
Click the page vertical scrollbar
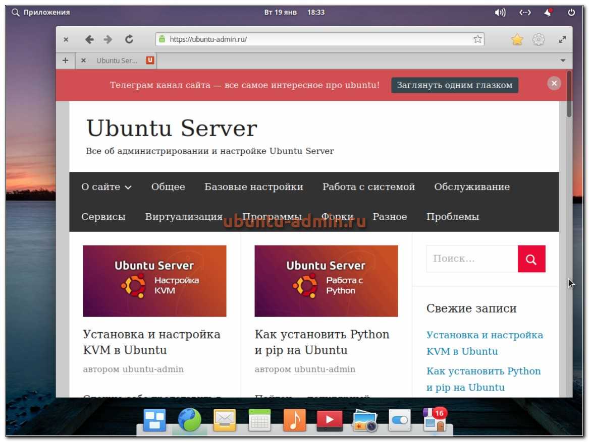coord(569,96)
